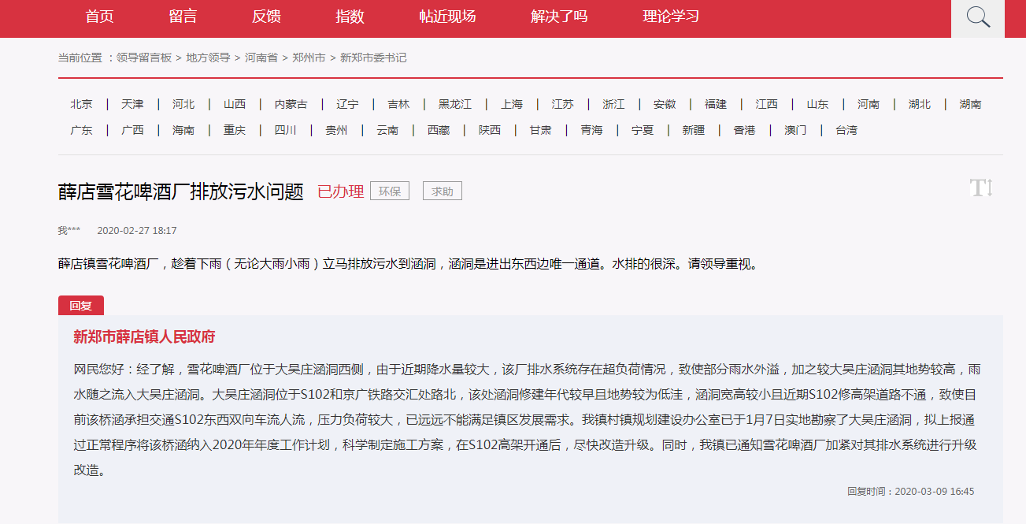Select the 上海 region link
The height and width of the screenshot is (524, 1026).
pos(512,104)
